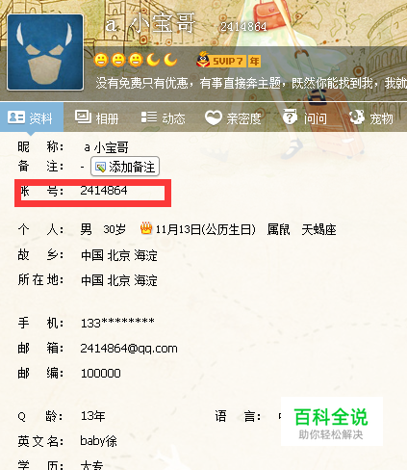Click the birthday crown icon
This screenshot has height=470, width=407.
(x=146, y=228)
